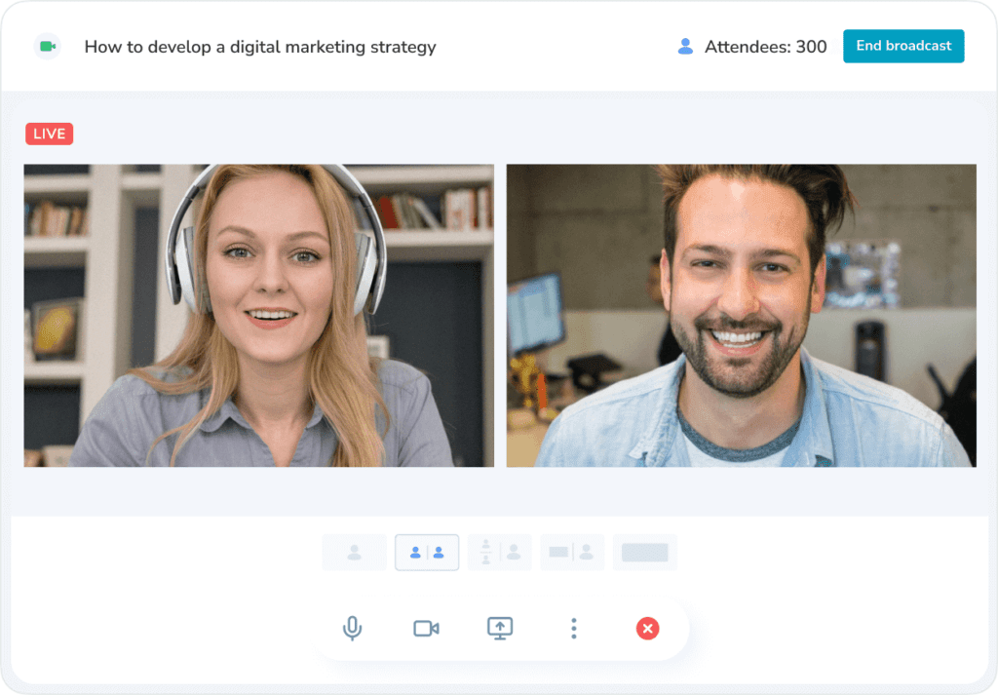The image size is (998, 695).
Task: Open the three-dot more options menu
Action: coord(574,629)
